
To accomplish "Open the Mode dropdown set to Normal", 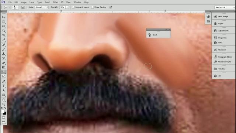I will (42, 7).
